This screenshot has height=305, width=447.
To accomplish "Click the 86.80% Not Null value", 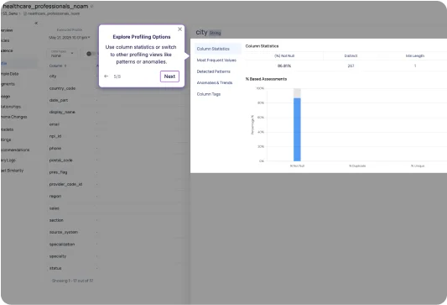I will pyautogui.click(x=284, y=66).
